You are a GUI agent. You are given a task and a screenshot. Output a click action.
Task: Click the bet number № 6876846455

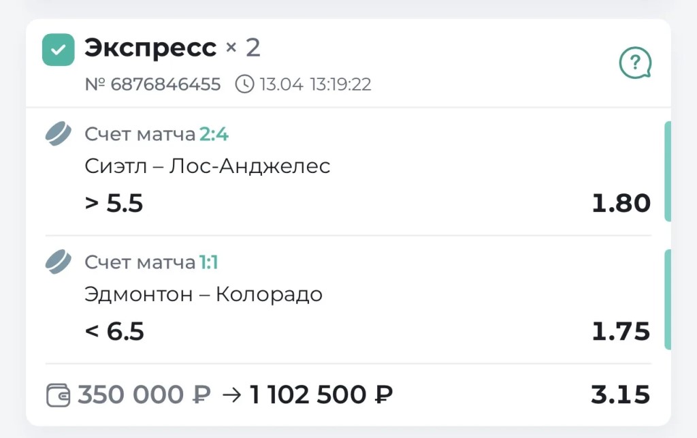[152, 84]
